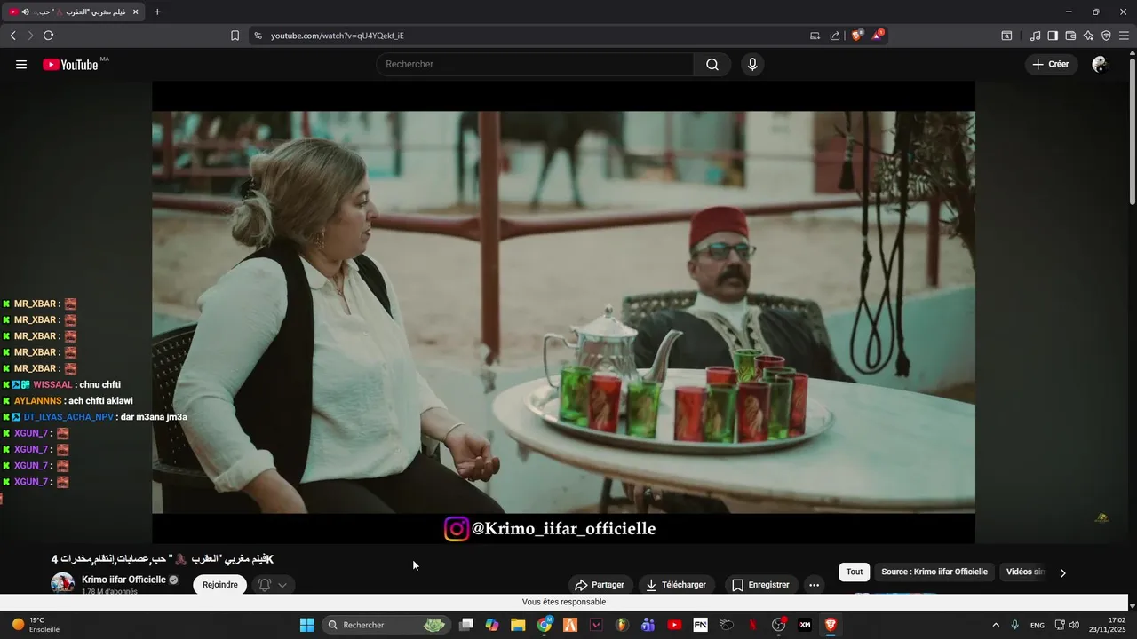Viewport: 1137px width, 639px height.
Task: Select the Tout filter chip
Action: pyautogui.click(x=855, y=572)
